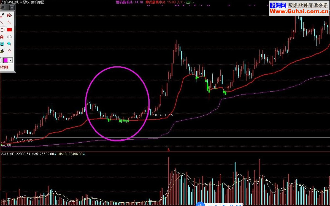Click the 筹码最集中处: 15.00 indicator text
The image size is (330, 206).
pyautogui.click(x=161, y=2)
